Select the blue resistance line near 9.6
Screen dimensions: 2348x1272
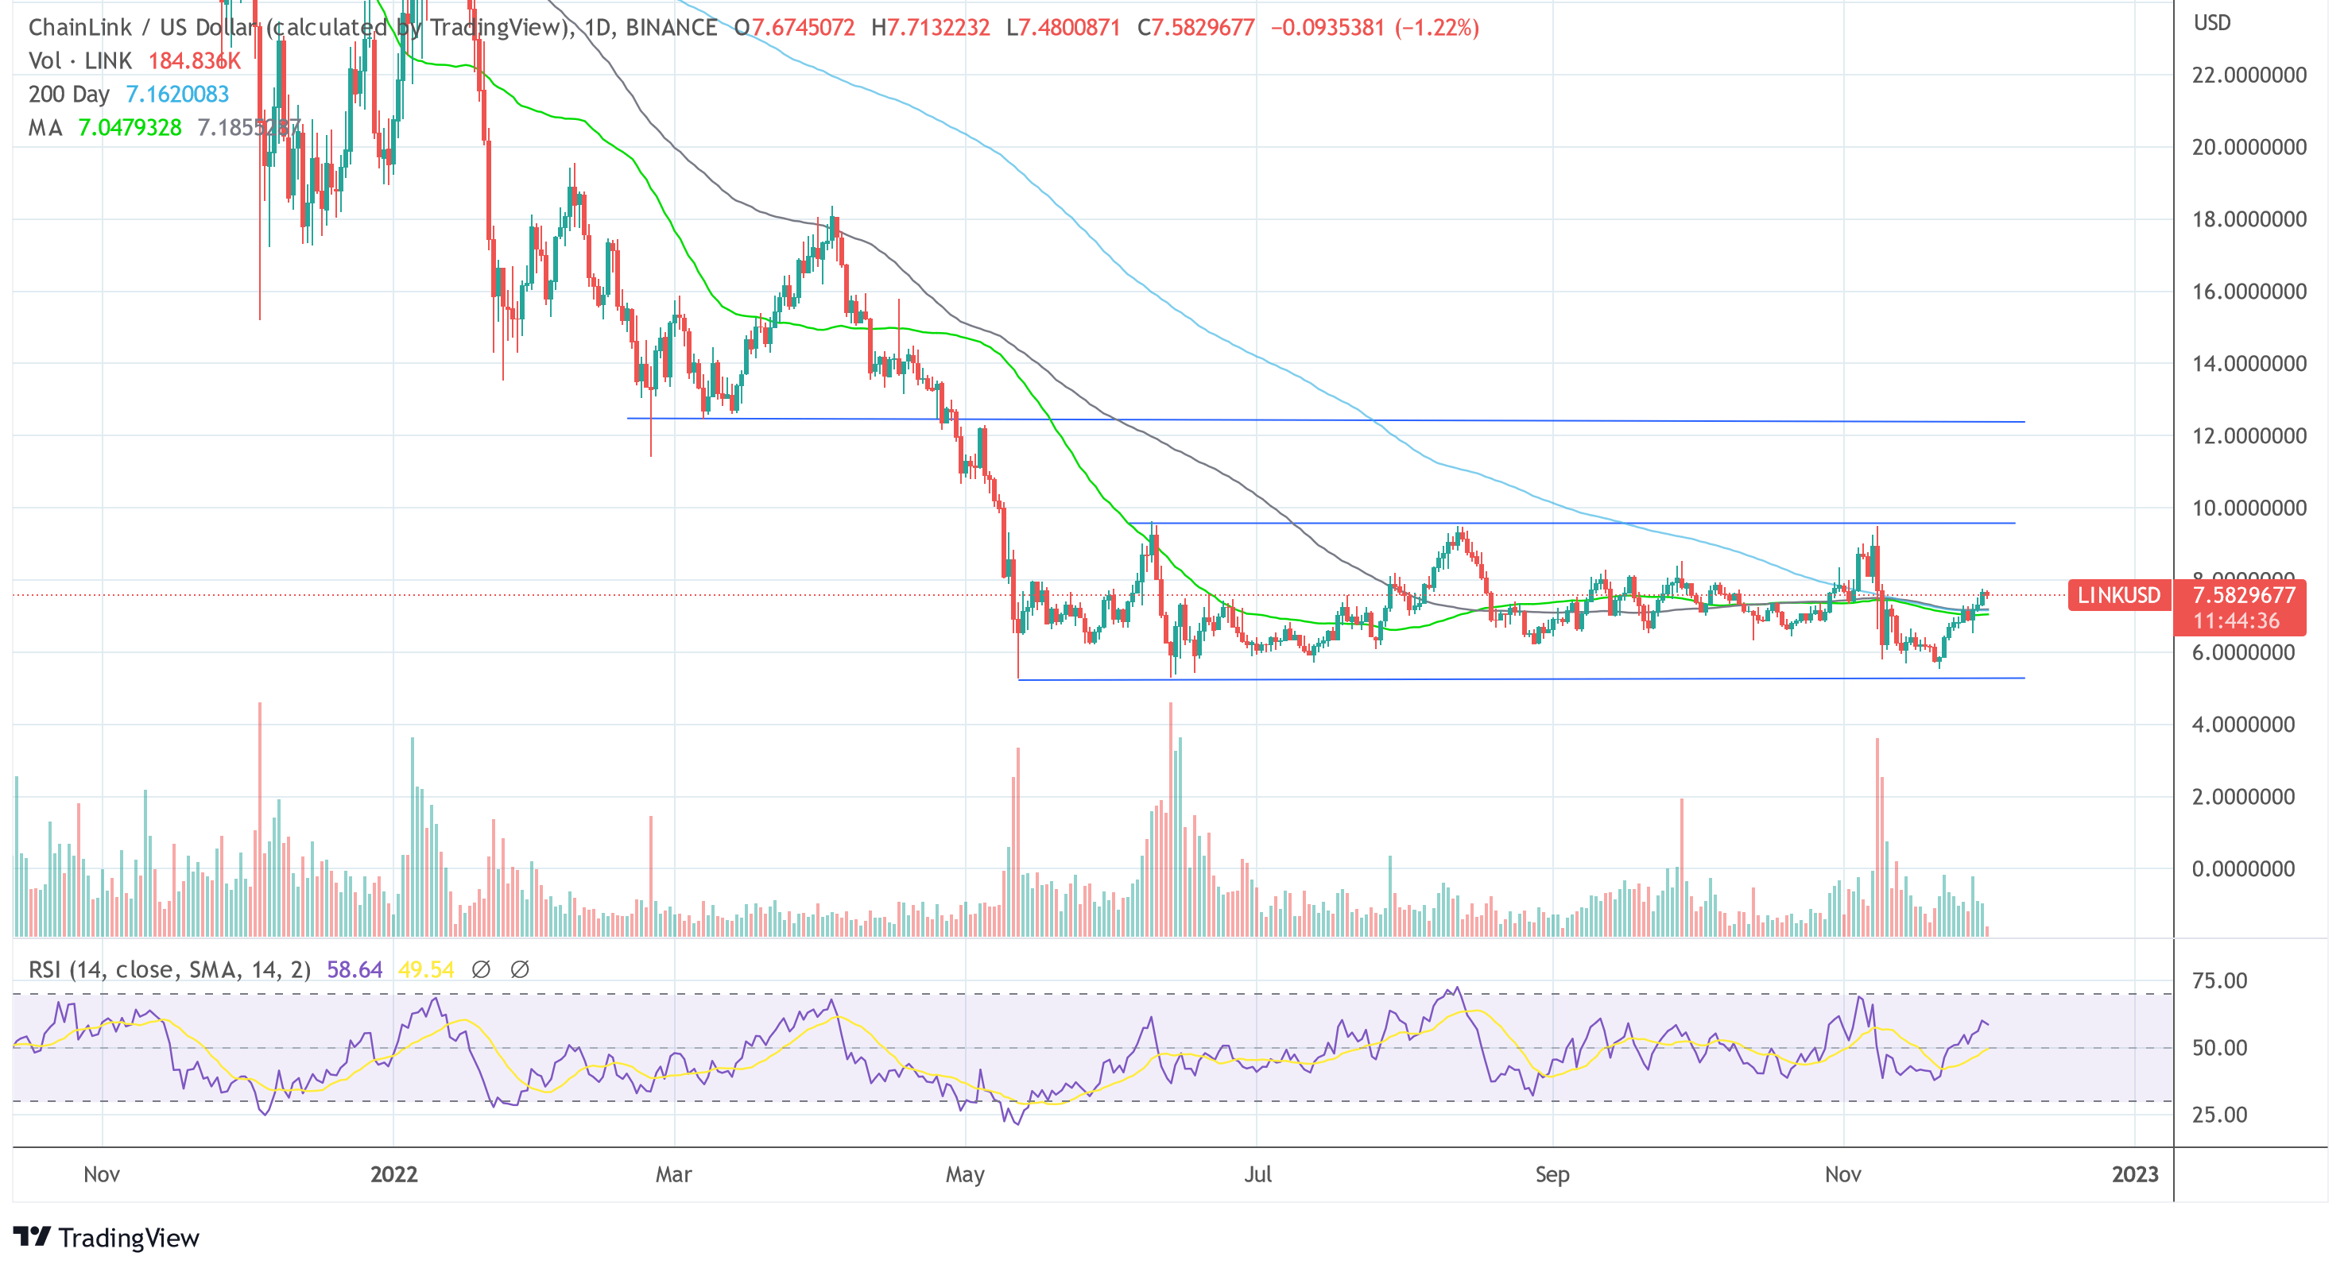(x=1571, y=523)
